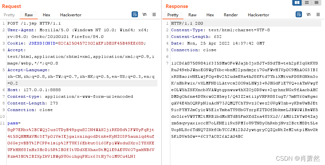Show non-printable characters in Request panel
This screenshot has height=165, width=325.
pos(145,15)
